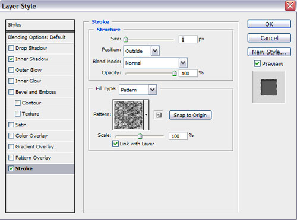
Task: Tick the Inner Glow checkbox
Action: point(11,81)
